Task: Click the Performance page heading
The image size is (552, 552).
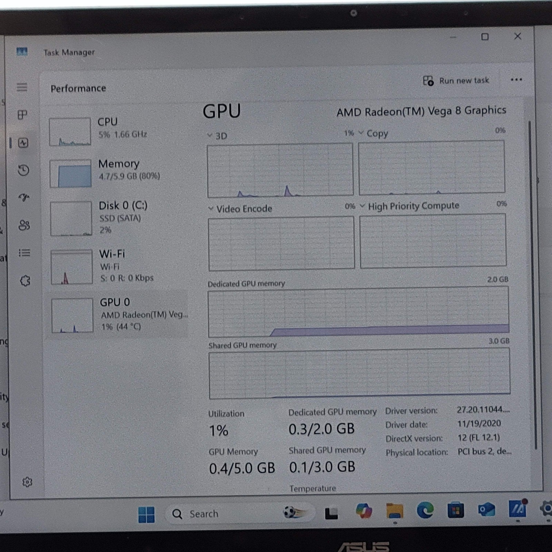Action: (x=78, y=88)
